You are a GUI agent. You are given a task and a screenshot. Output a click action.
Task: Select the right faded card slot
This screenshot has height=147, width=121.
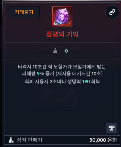pos(68,96)
